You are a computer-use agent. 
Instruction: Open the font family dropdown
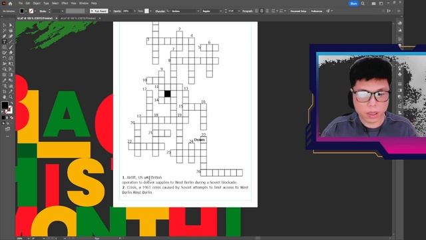tap(198, 11)
